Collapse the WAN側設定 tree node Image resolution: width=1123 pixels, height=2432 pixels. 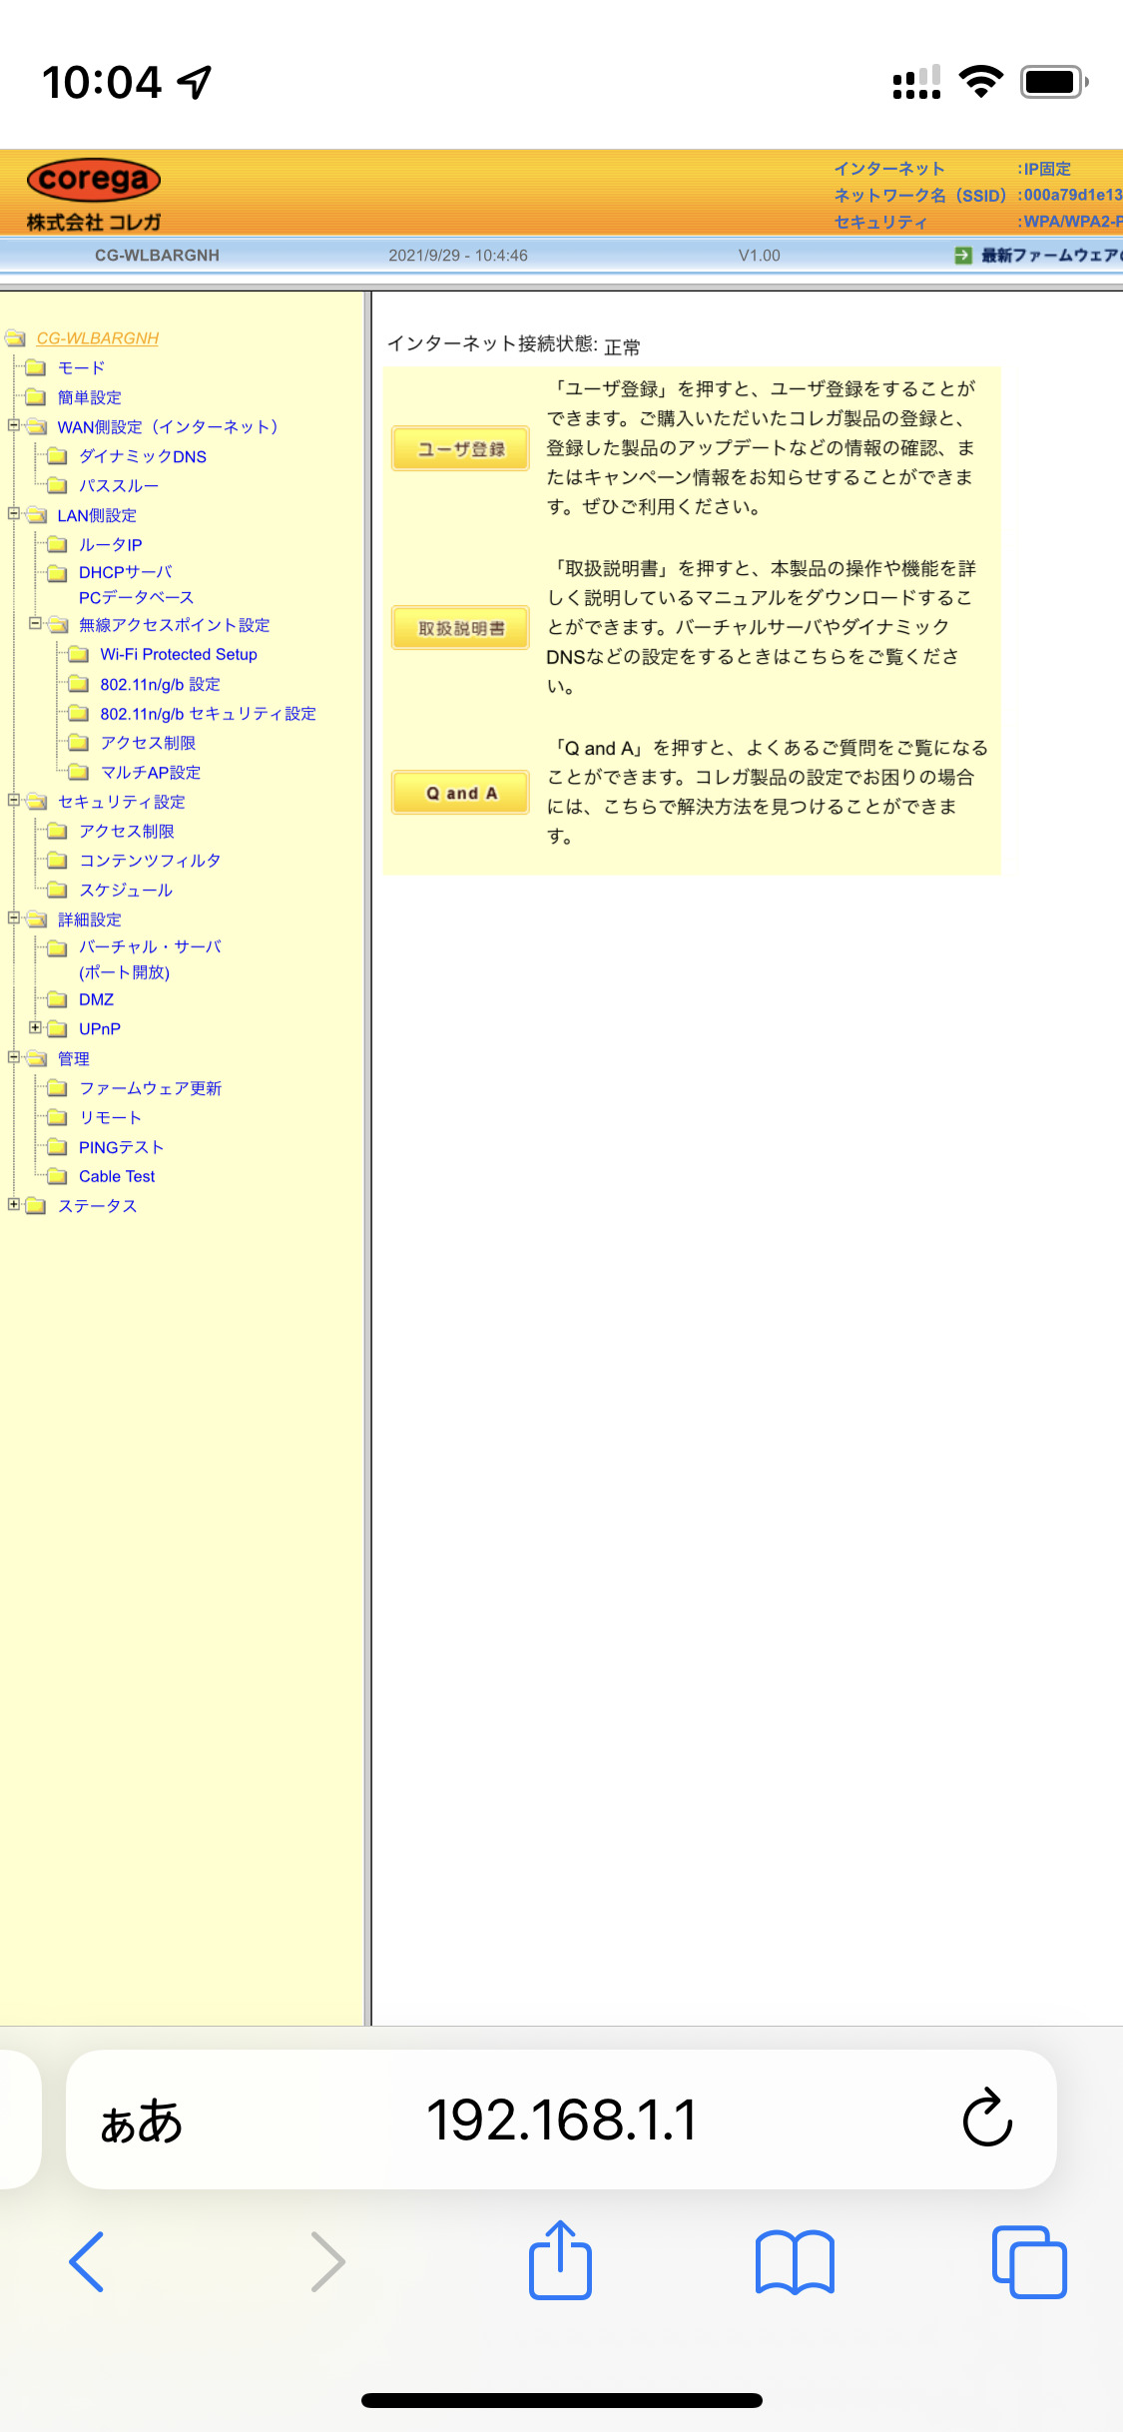(x=14, y=426)
